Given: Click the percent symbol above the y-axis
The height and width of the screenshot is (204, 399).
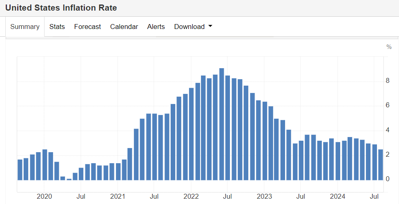Looking at the screenshot, I should click(389, 47).
